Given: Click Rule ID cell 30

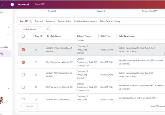Looking at the screenshot, I should tap(36, 75).
